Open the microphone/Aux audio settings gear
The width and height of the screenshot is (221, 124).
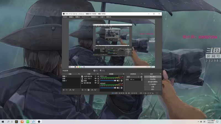pos(122,80)
